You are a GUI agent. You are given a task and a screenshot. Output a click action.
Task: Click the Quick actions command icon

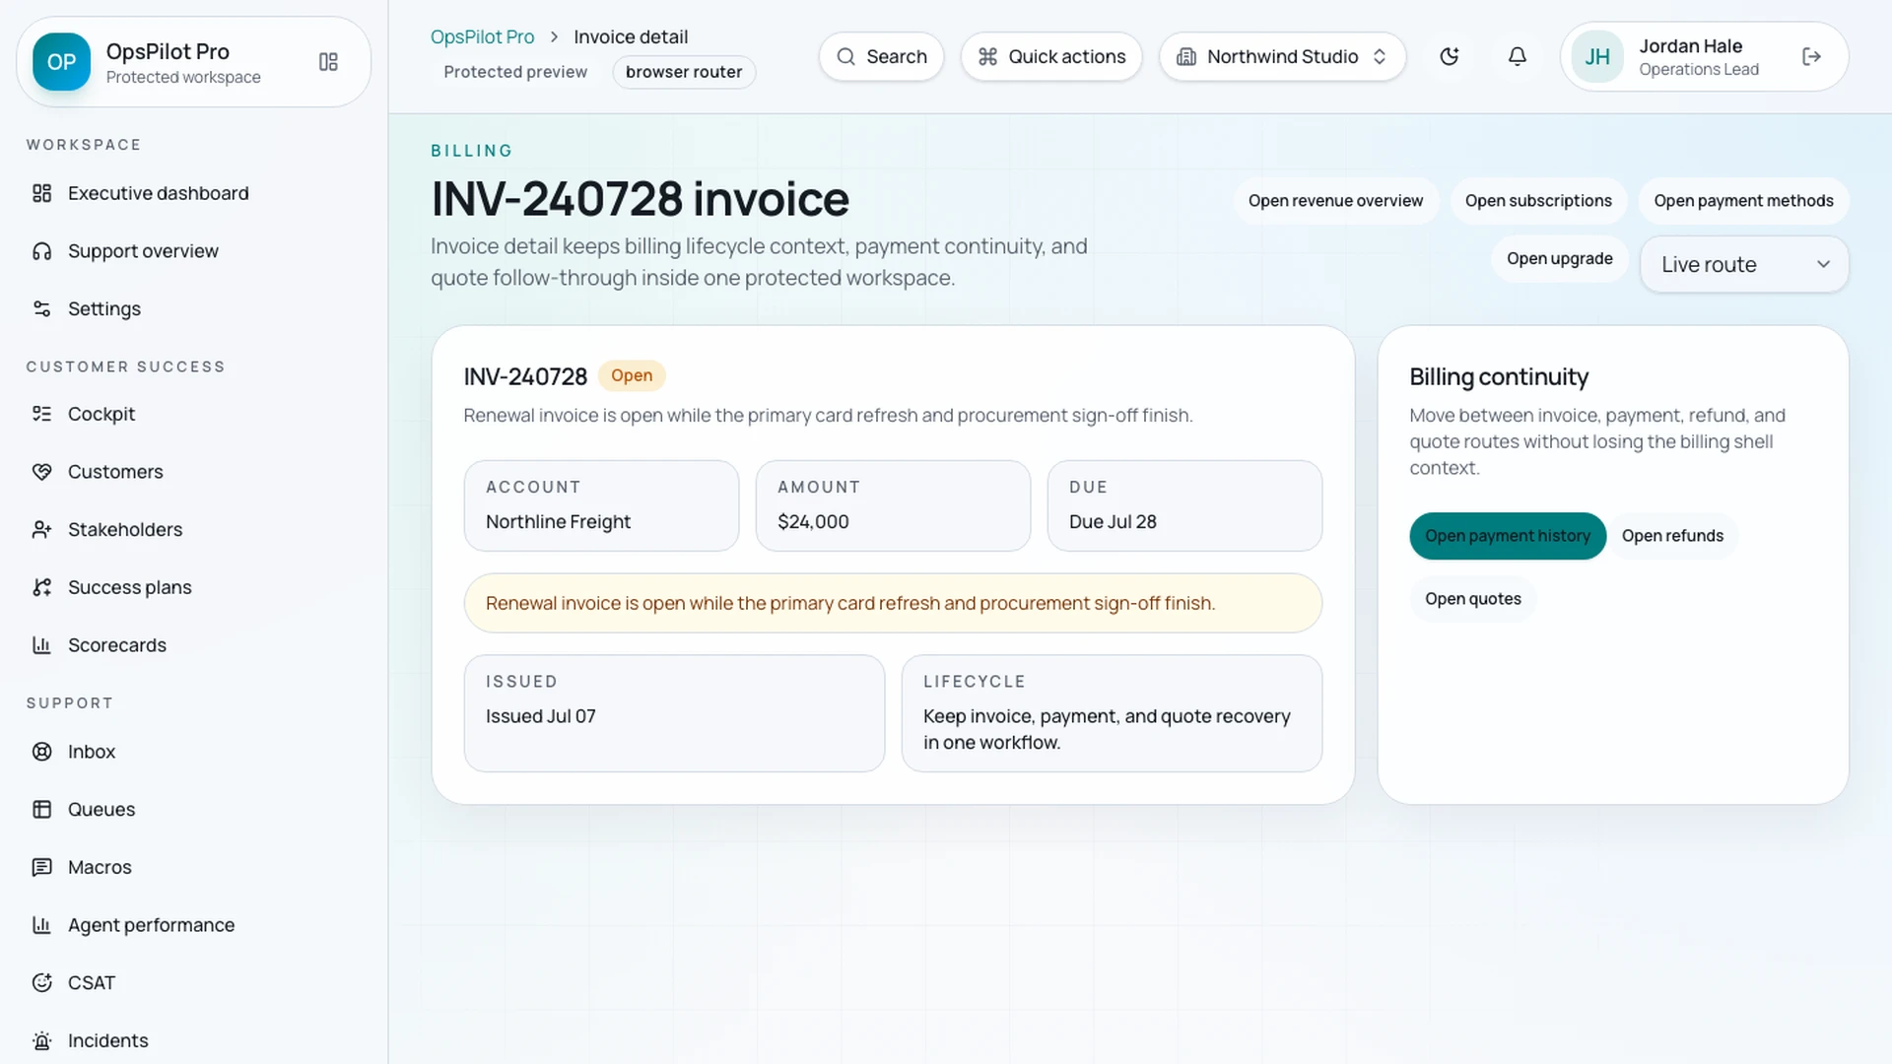(x=987, y=57)
